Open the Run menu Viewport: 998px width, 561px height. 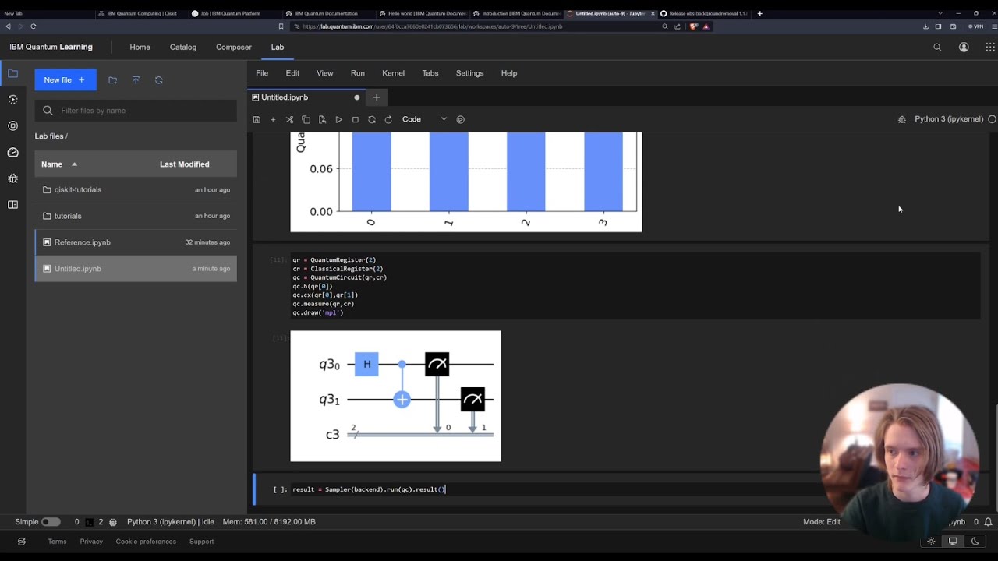[358, 73]
